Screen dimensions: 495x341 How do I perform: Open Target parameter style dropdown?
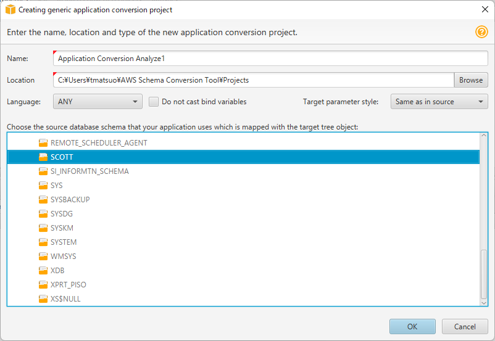point(439,102)
